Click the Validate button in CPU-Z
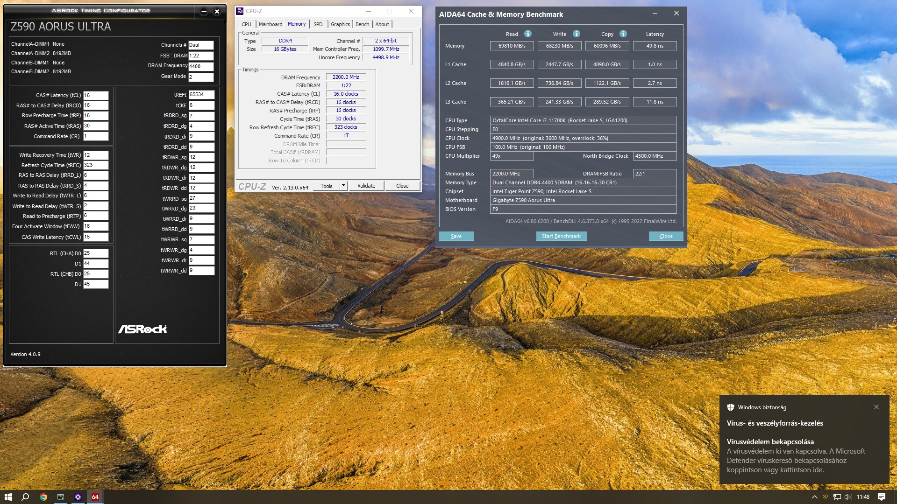897x504 pixels. pyautogui.click(x=366, y=186)
